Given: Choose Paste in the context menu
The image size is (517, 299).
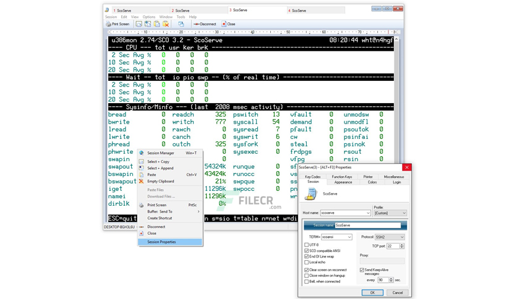Looking at the screenshot, I should pyautogui.click(x=170, y=175).
